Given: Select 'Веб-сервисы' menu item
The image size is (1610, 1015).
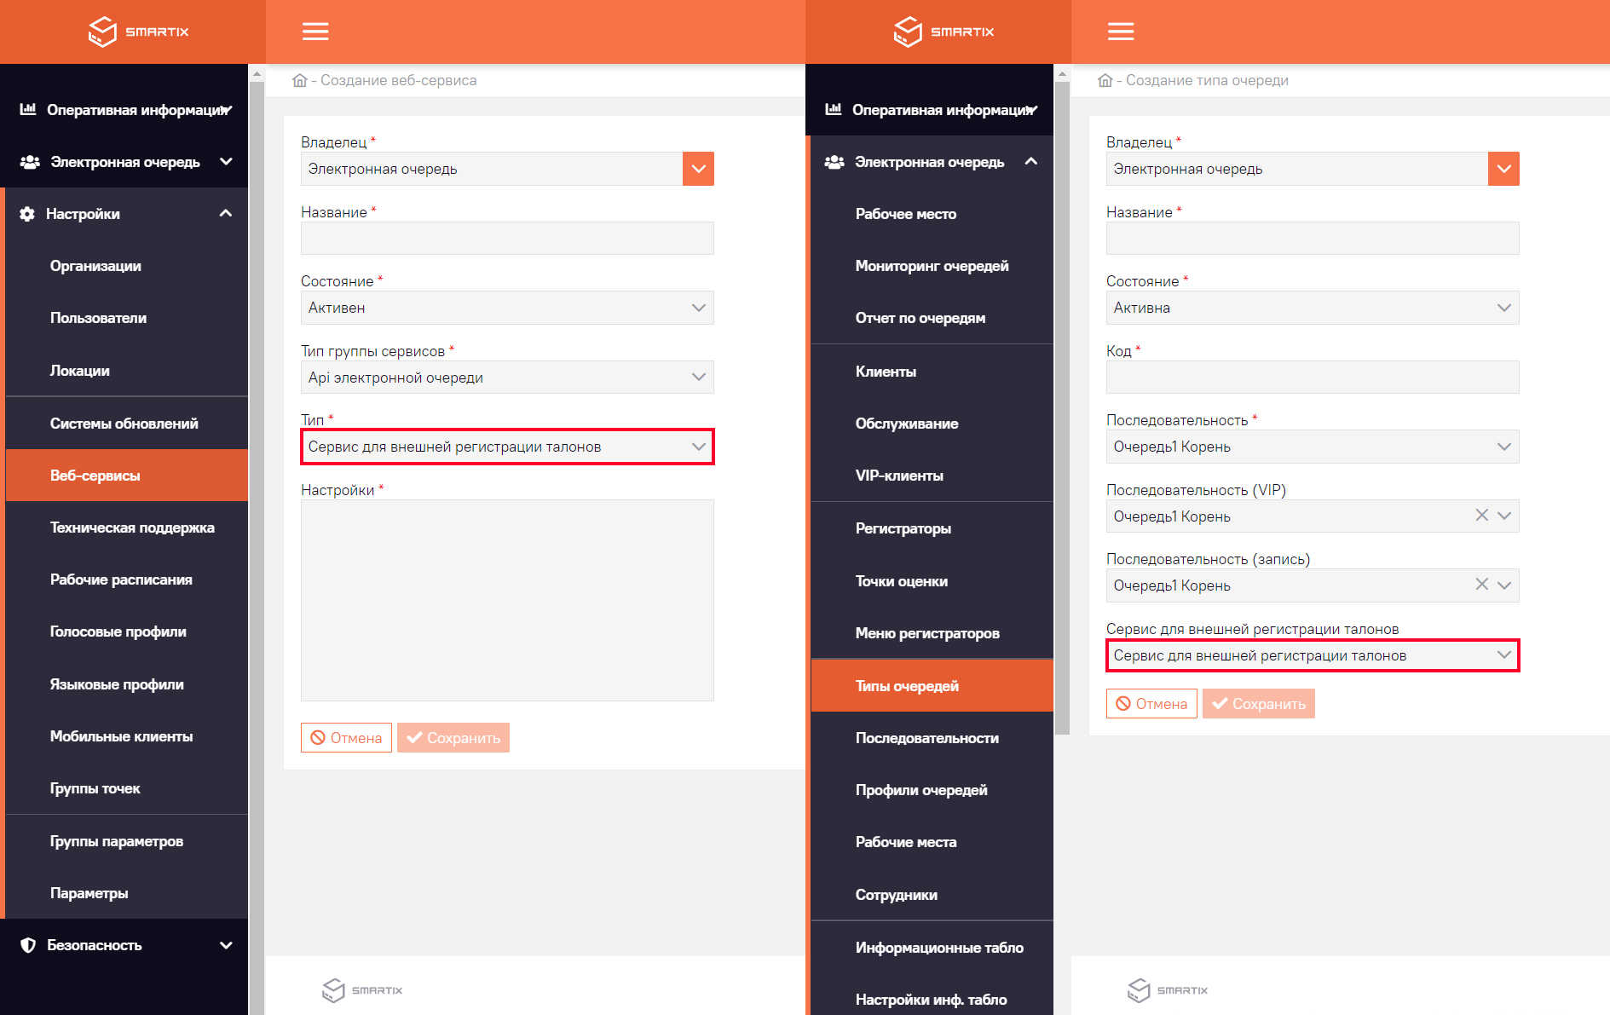Looking at the screenshot, I should click(127, 475).
